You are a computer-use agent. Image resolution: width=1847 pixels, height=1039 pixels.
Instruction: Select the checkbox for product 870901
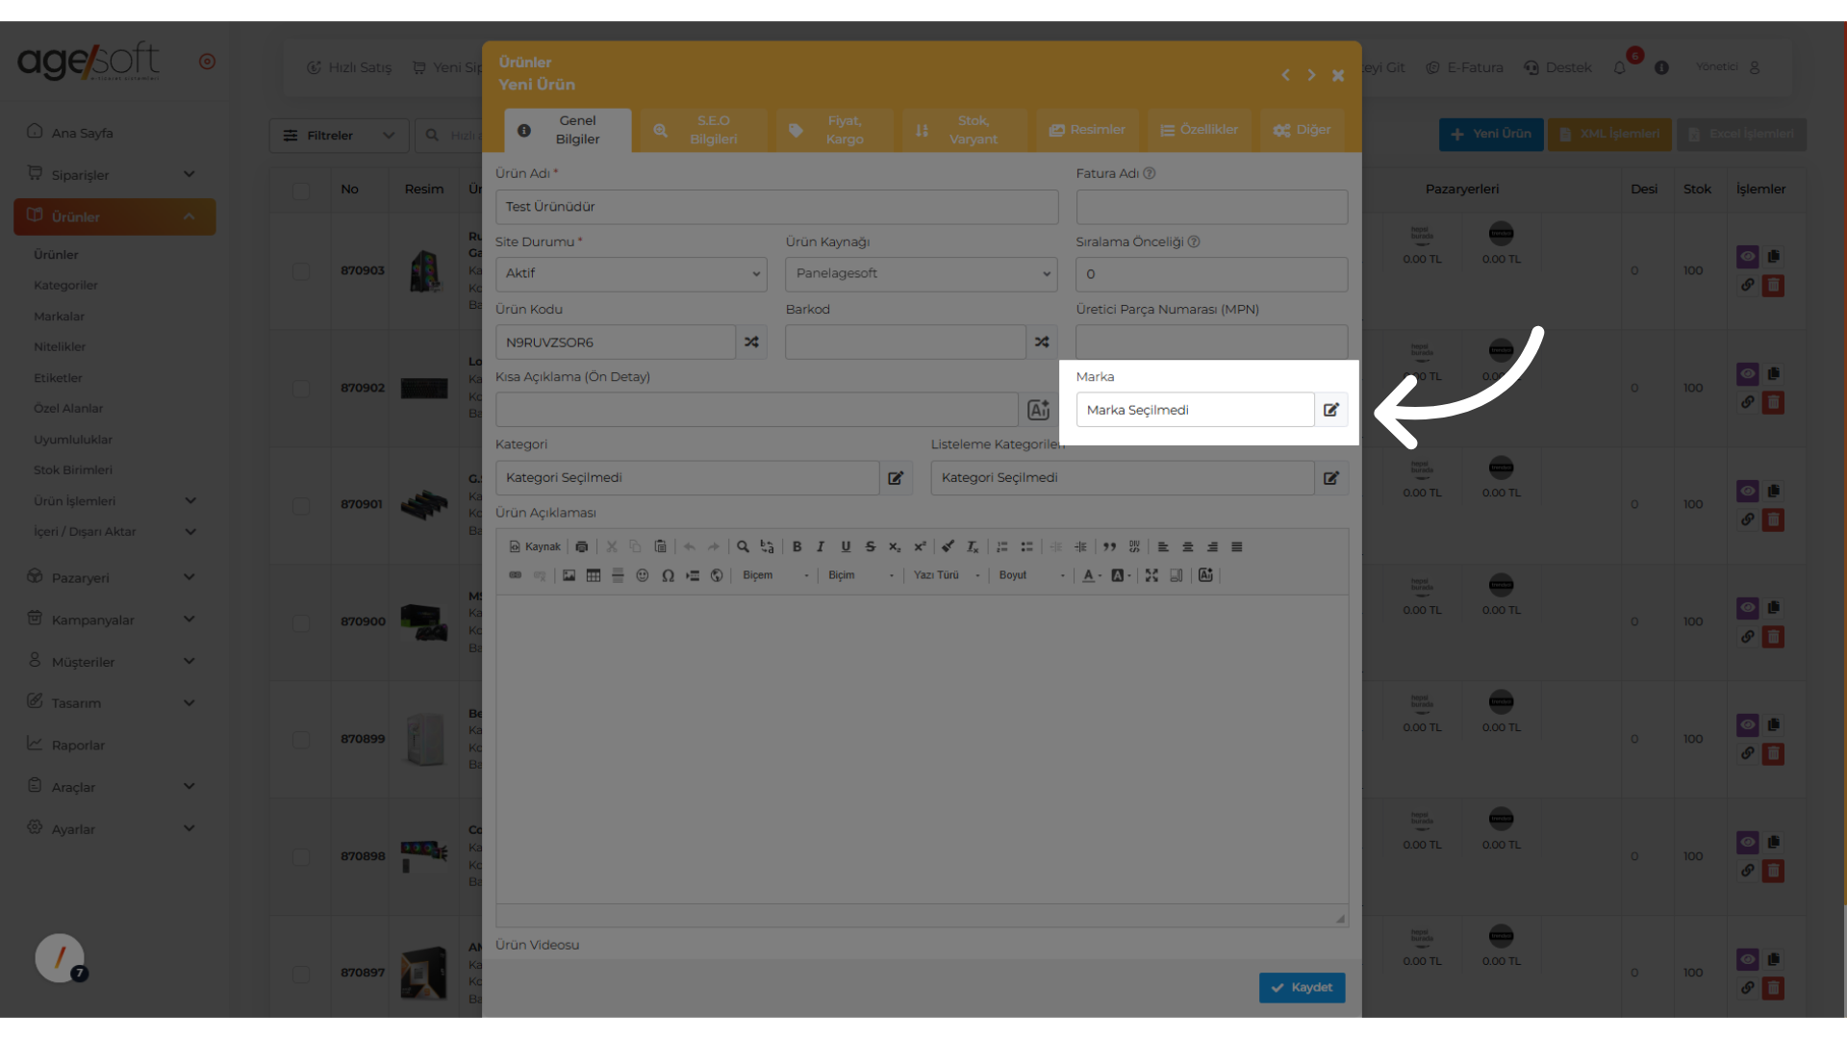pyautogui.click(x=301, y=505)
